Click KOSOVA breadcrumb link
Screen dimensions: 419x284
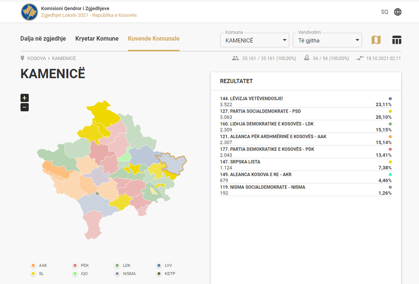[36, 58]
